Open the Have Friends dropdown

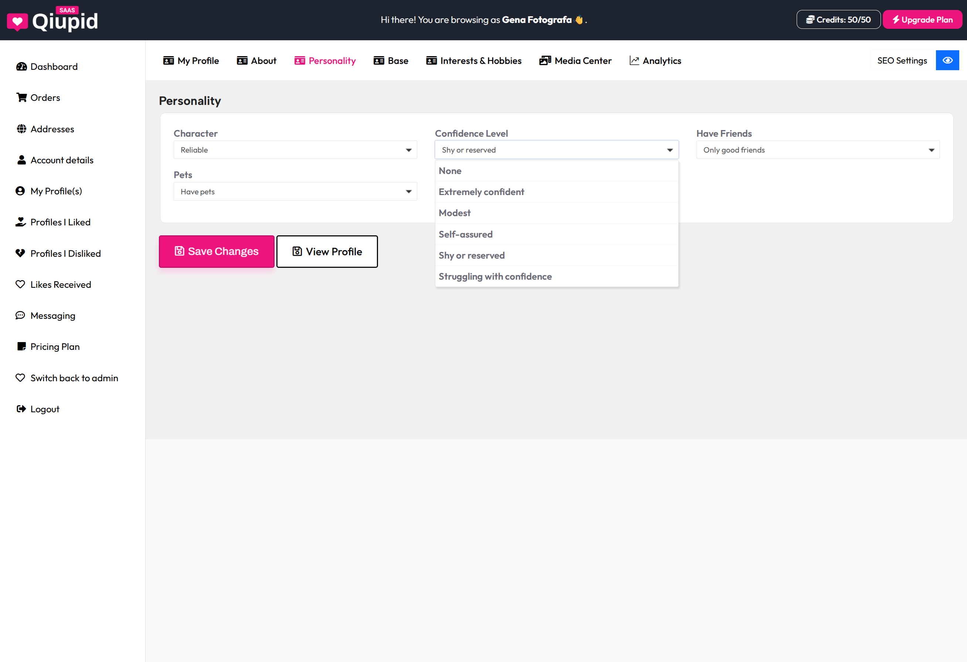click(x=818, y=150)
